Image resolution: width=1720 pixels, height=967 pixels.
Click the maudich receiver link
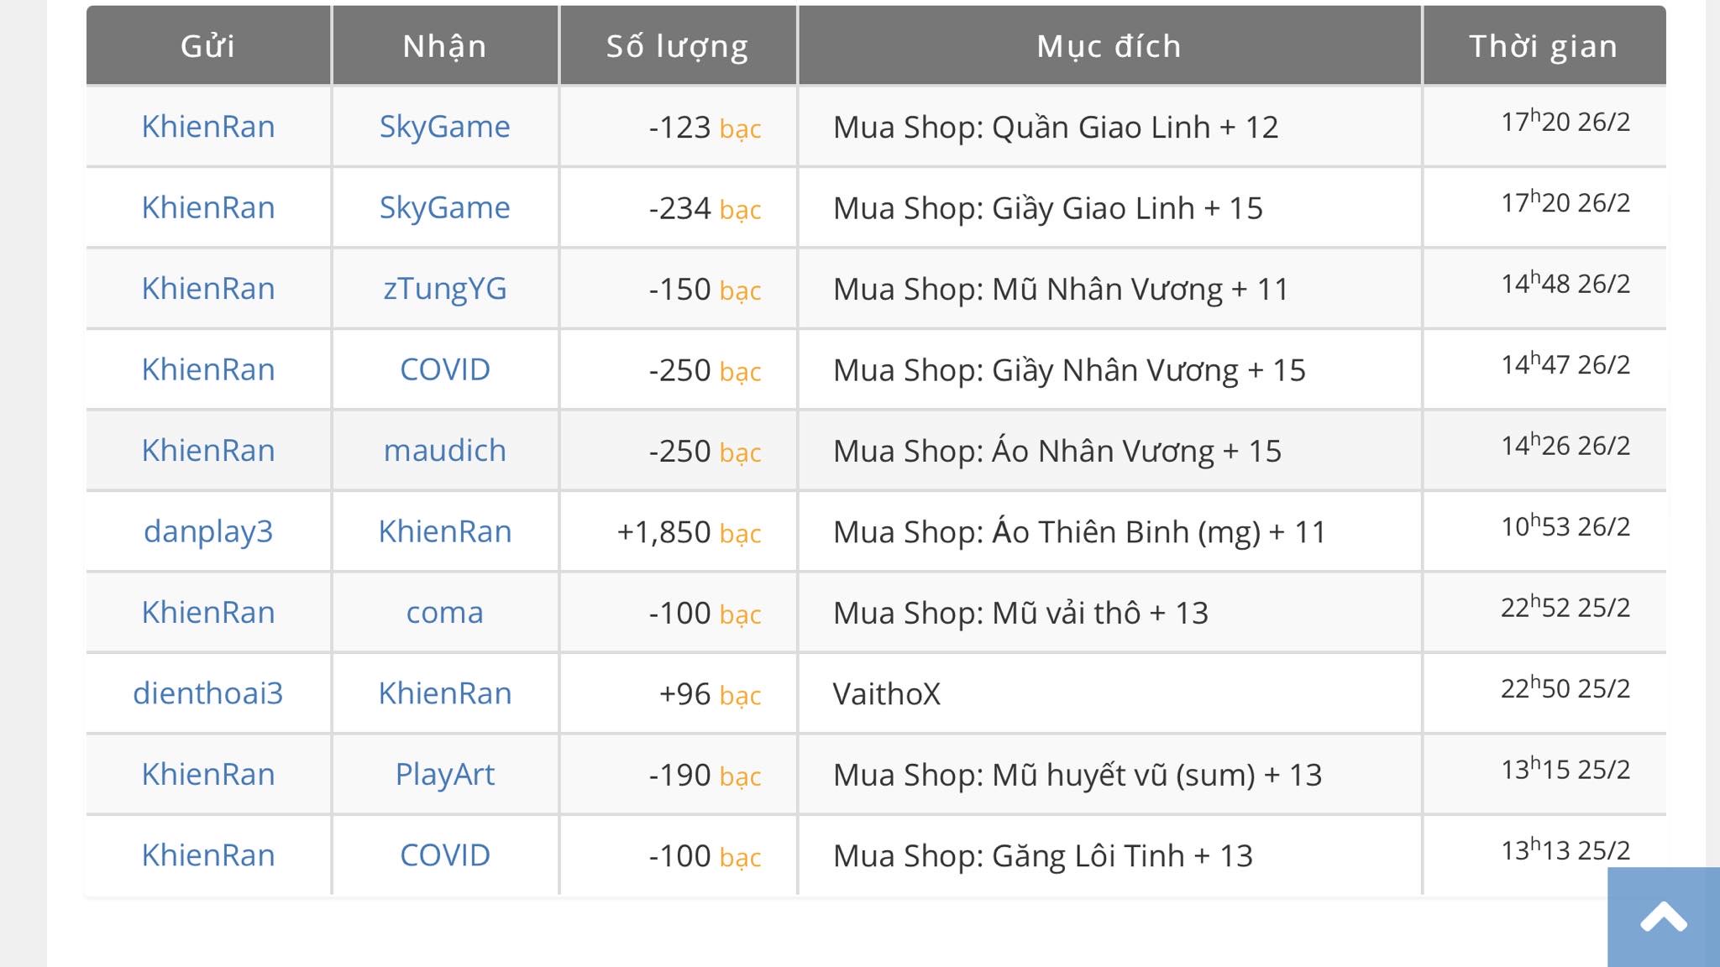(444, 451)
